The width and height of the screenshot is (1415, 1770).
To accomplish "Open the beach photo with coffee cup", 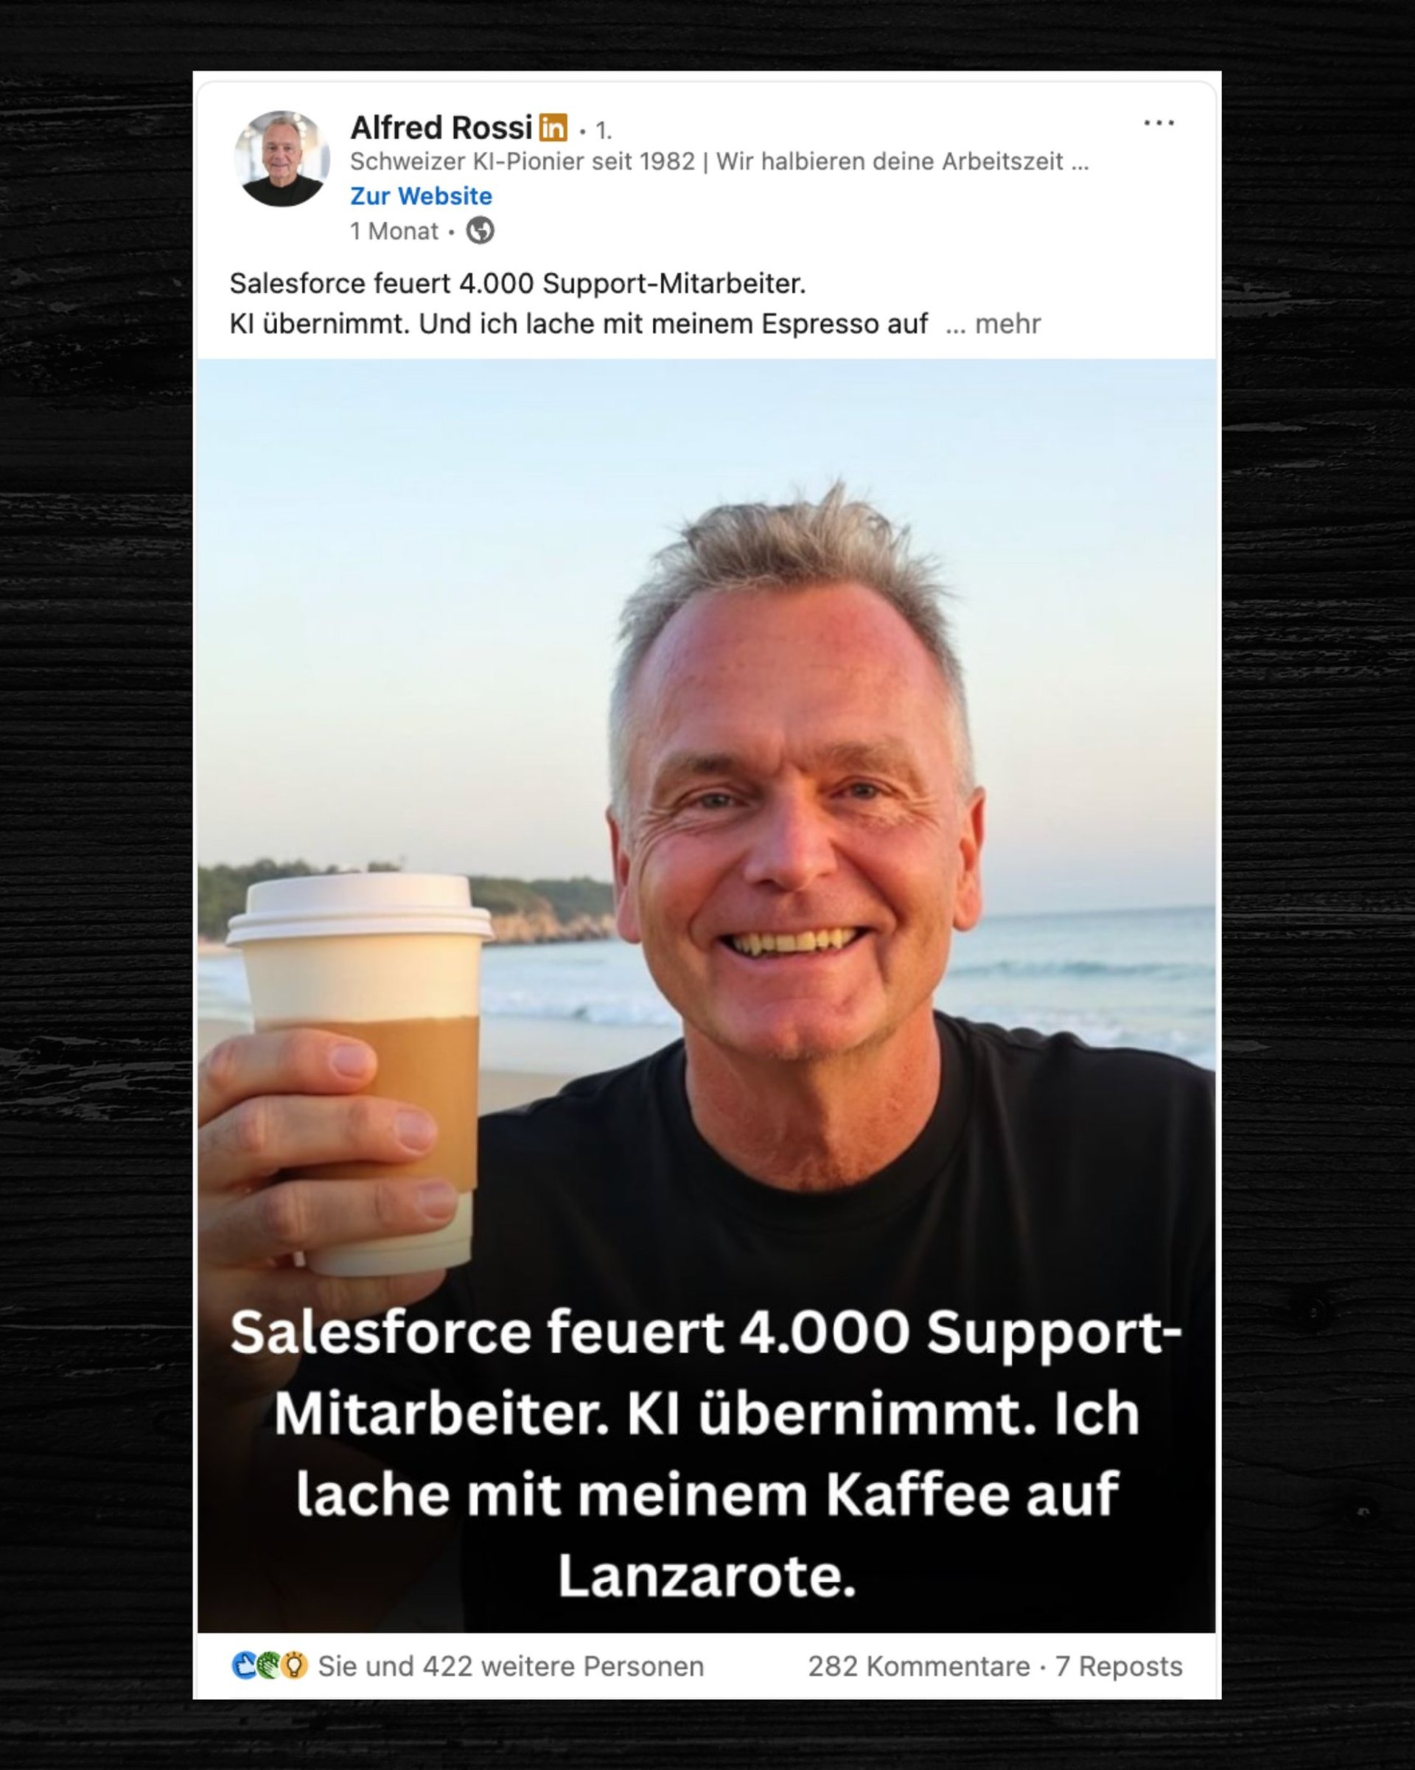I will pos(706,995).
